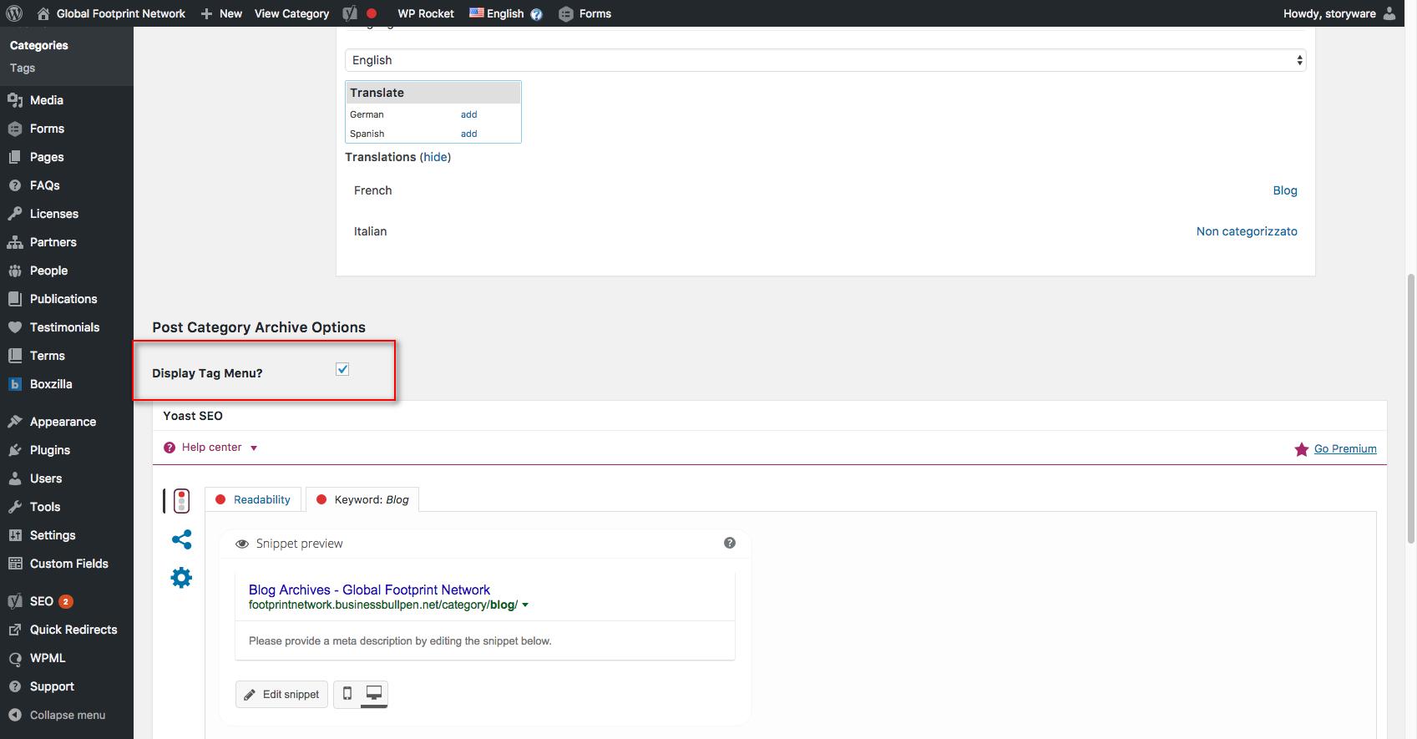
Task: Open Testimonials heart icon
Action: click(x=15, y=327)
